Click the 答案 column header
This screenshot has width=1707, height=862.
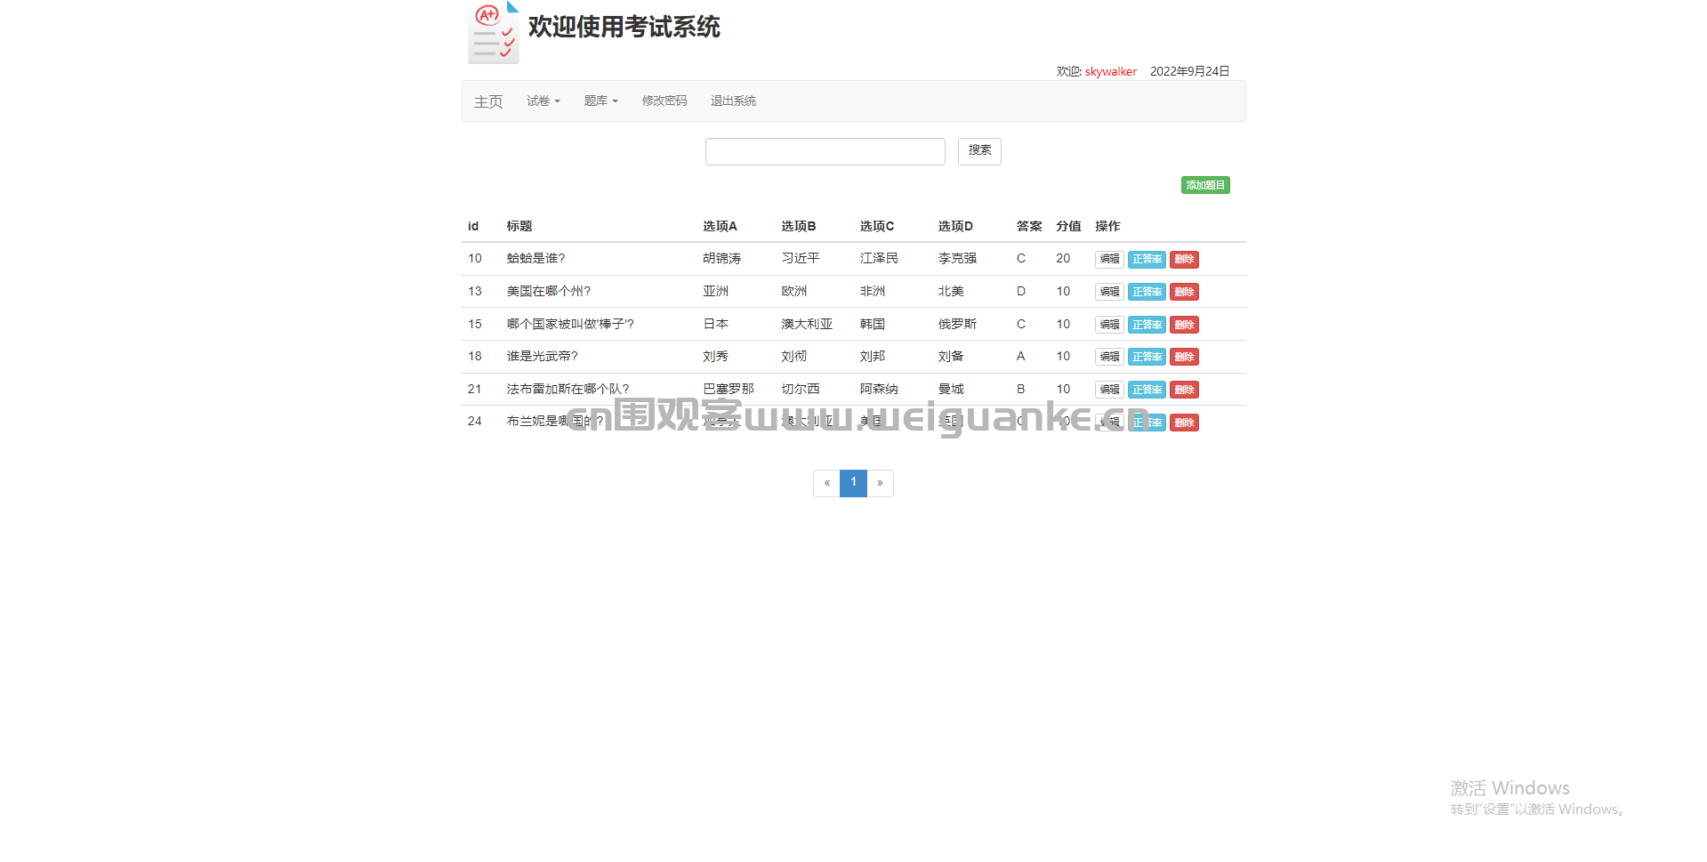[1029, 227]
